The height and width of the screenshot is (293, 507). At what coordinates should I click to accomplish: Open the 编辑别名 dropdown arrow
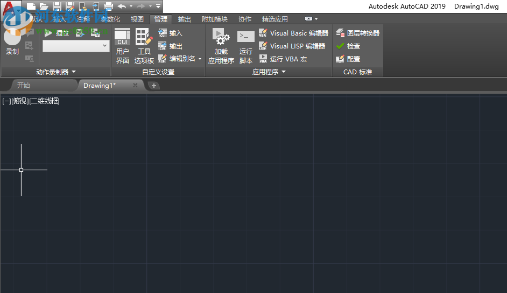[200, 59]
